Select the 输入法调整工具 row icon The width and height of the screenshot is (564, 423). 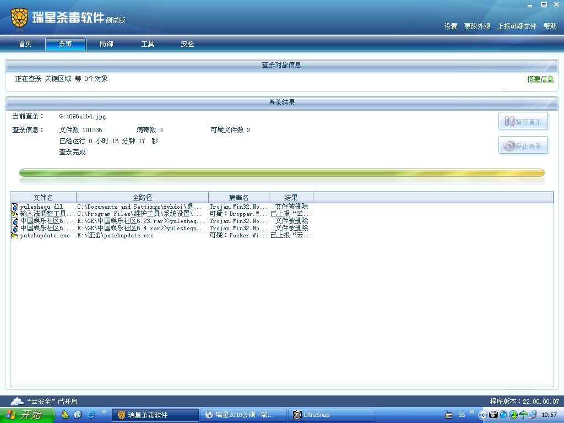[15, 214]
